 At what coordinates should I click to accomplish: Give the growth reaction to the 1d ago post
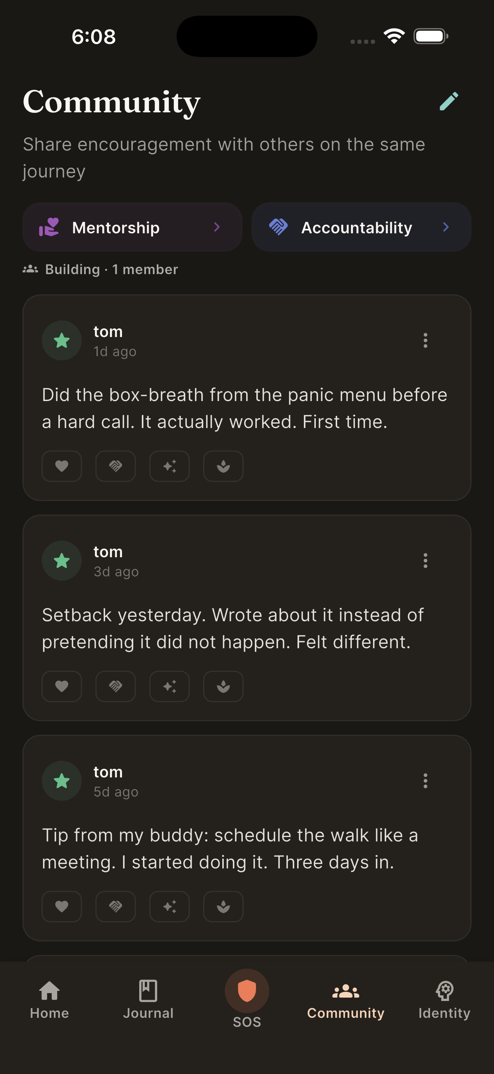pyautogui.click(x=223, y=466)
